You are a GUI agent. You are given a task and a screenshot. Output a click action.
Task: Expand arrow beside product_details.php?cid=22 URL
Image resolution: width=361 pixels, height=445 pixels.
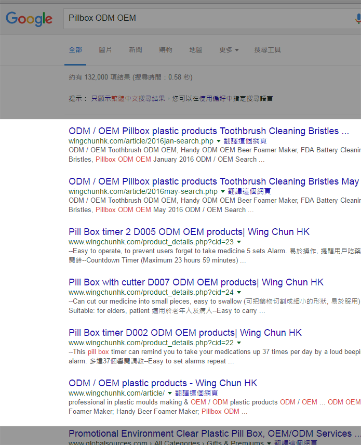coord(239,343)
